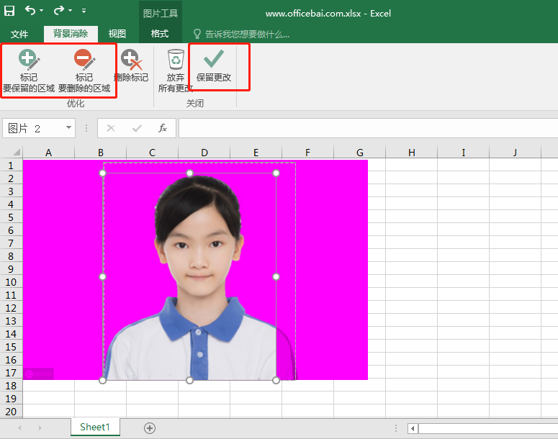Image resolution: width=558 pixels, height=439 pixels.
Task: Click the horizontal scrollbar left arrow
Action: 413,428
